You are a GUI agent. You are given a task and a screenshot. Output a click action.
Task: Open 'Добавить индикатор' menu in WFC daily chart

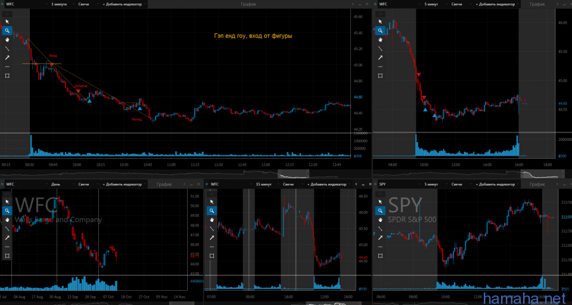pos(123,184)
